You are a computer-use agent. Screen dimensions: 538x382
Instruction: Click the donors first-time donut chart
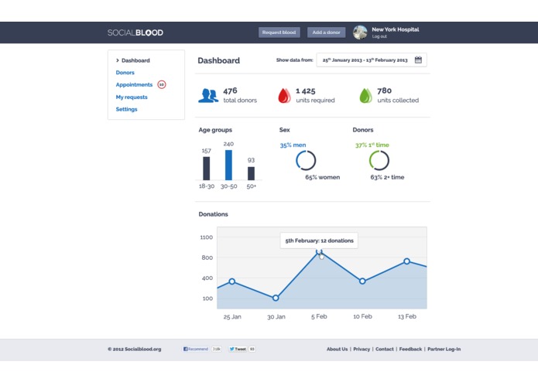point(379,160)
